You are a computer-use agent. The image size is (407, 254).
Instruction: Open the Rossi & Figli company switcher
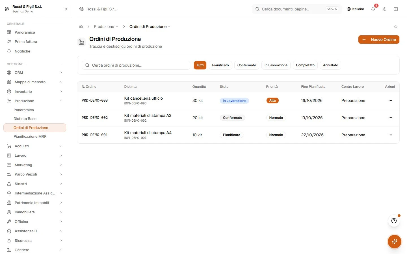click(x=36, y=9)
